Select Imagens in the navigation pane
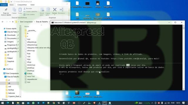The width and height of the screenshot is (188, 105). [x=10, y=42]
